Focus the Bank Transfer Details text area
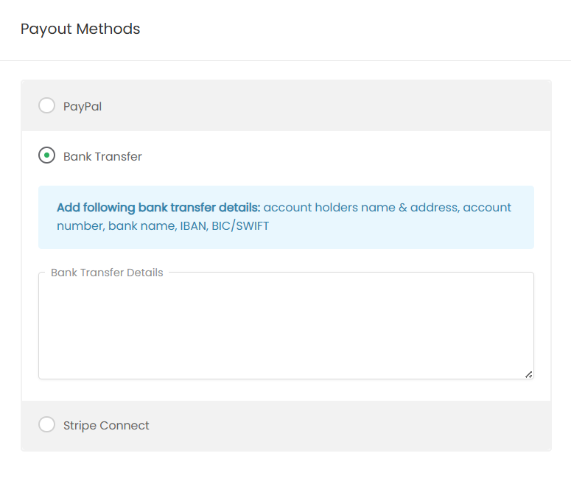This screenshot has width=571, height=484. 286,328
